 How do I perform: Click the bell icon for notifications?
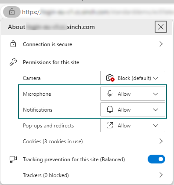click(110, 109)
